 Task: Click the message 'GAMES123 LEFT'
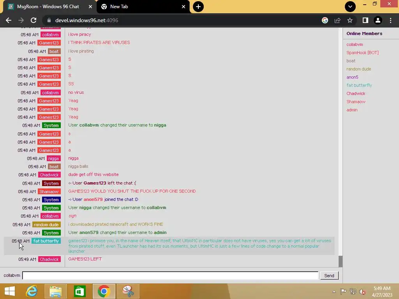tap(85, 259)
